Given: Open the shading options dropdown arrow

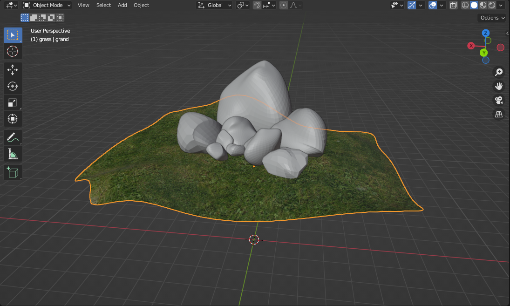Looking at the screenshot, I should coord(501,5).
